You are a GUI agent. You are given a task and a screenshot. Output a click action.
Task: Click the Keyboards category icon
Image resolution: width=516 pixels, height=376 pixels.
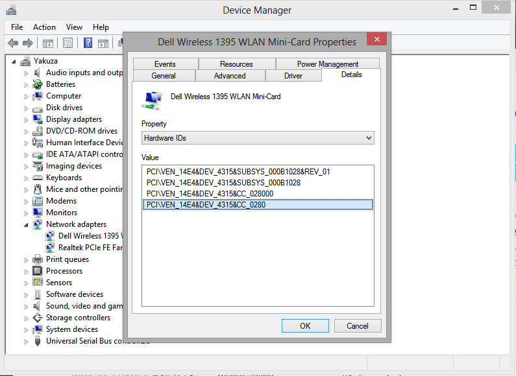[38, 178]
